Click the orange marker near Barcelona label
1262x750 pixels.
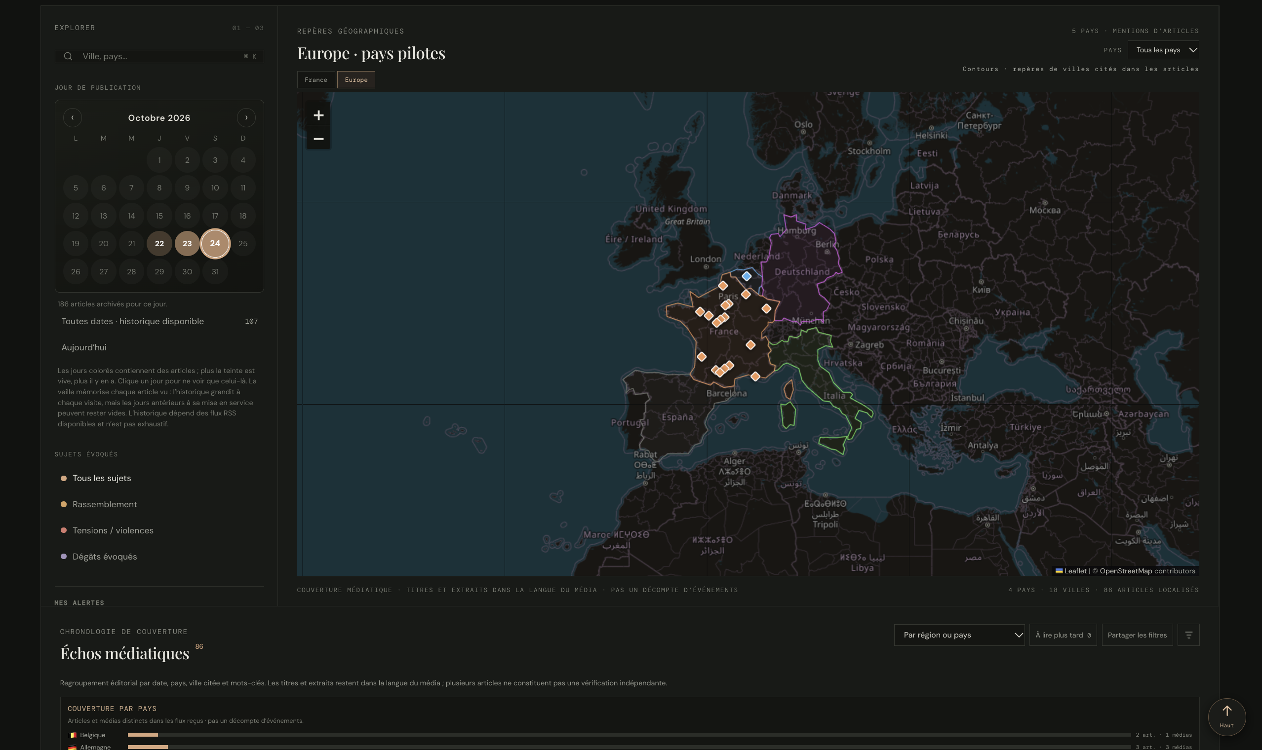click(755, 376)
